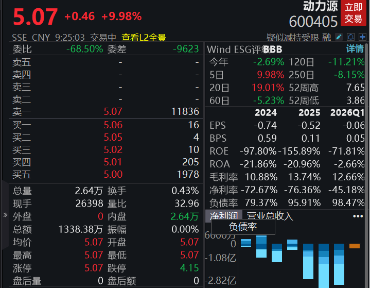Click the 卖一 volume 11836
370x288 pixels.
tap(185, 111)
